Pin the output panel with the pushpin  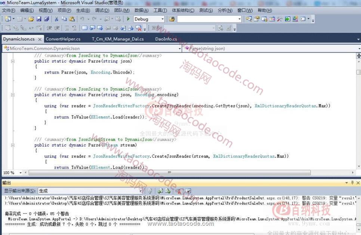352,183
